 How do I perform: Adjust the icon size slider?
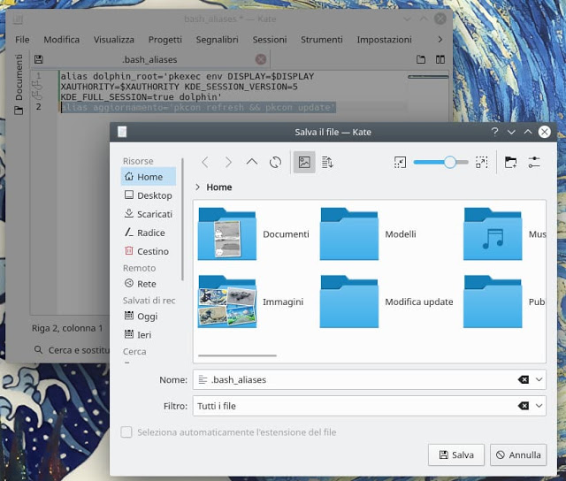pos(441,163)
